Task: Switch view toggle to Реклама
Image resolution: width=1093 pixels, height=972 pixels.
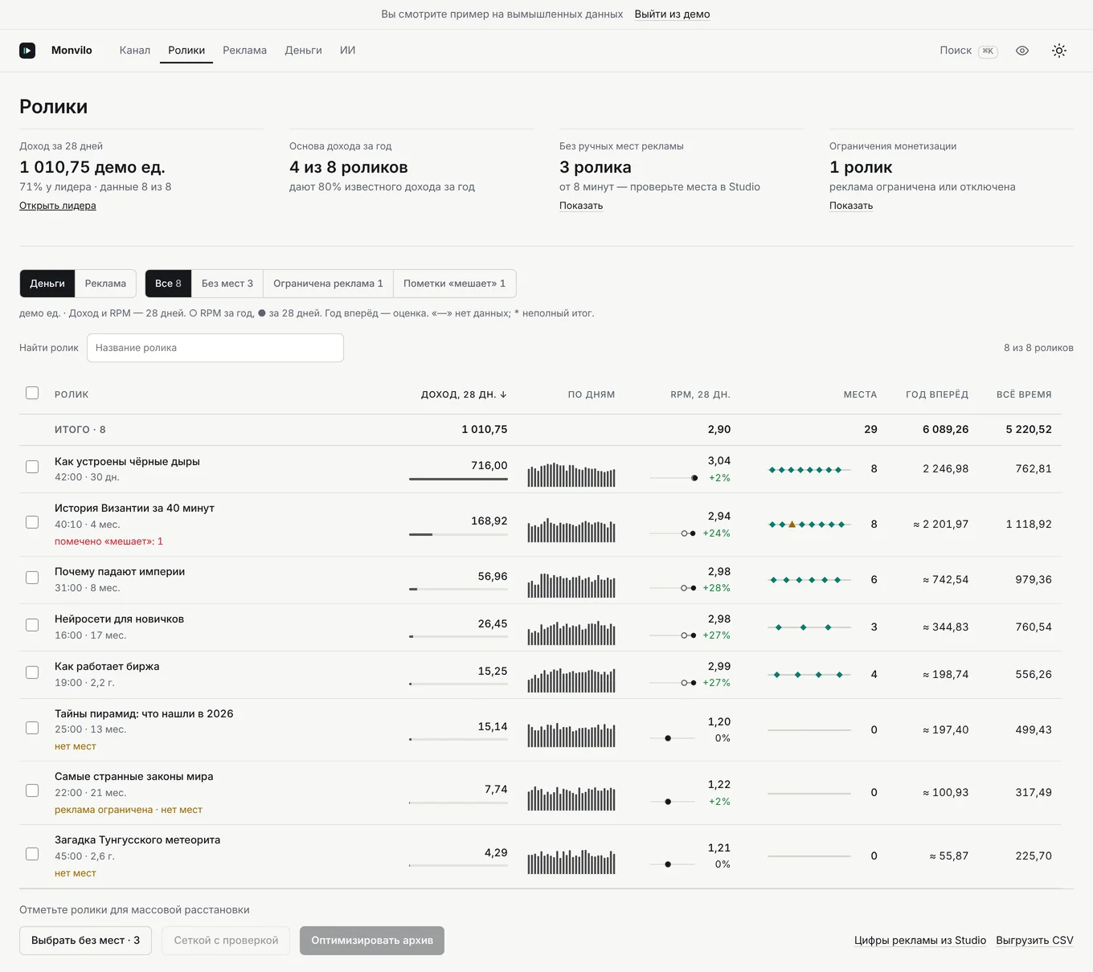Action: tap(105, 284)
